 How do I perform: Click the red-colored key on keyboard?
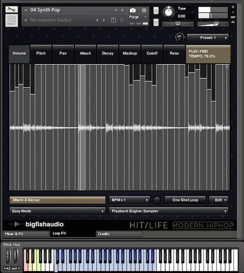coord(26,267)
